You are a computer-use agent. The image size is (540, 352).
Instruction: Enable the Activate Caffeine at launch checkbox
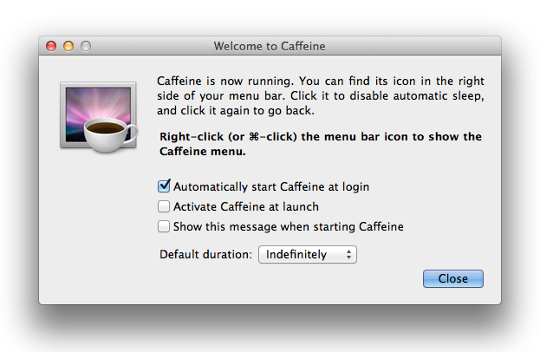164,206
